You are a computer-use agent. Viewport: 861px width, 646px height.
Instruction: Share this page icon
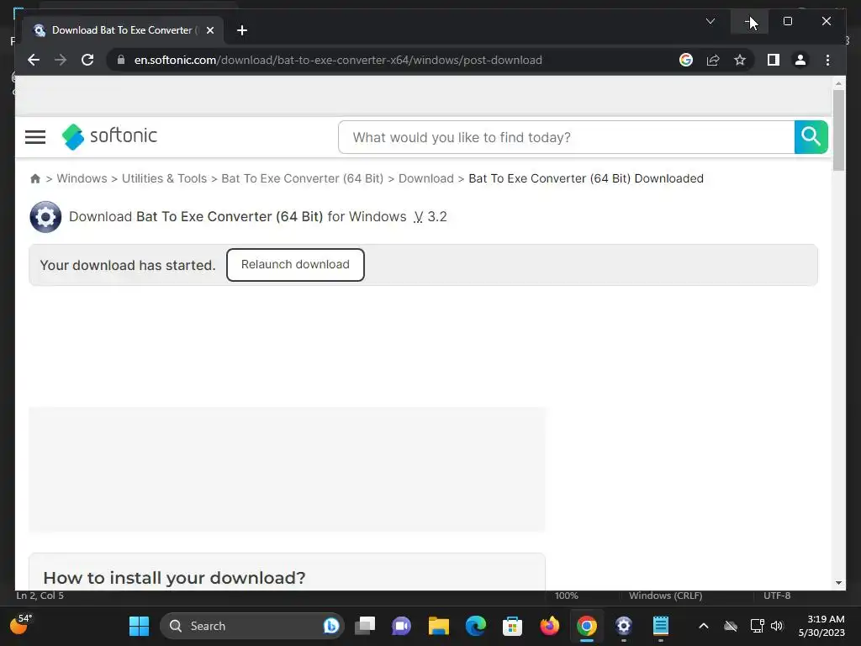(713, 60)
